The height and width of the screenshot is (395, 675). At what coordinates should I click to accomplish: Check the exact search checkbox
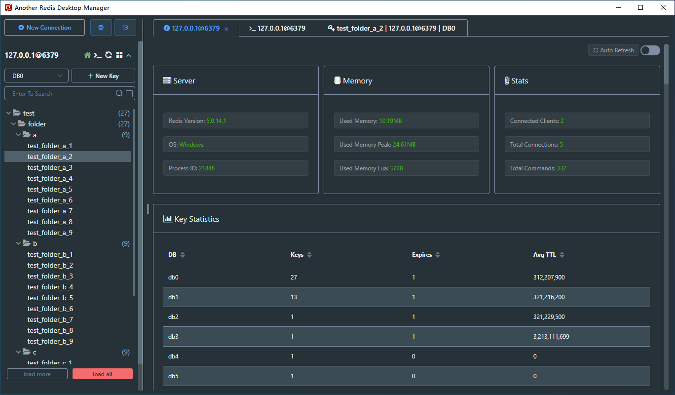coord(129,94)
